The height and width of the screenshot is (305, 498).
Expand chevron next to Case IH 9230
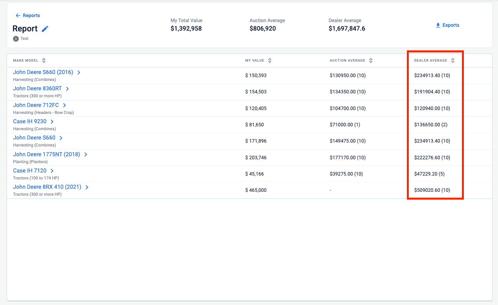coord(52,122)
